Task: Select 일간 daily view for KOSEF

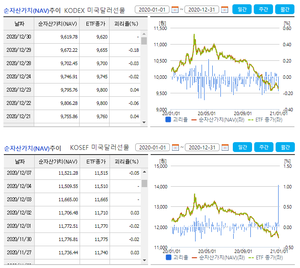Action: 242,147
